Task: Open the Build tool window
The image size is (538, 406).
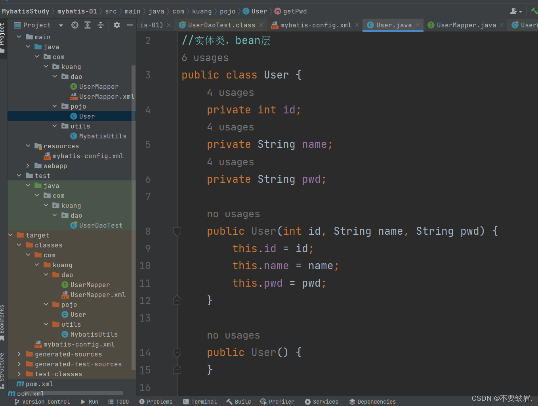Action: [x=238, y=402]
